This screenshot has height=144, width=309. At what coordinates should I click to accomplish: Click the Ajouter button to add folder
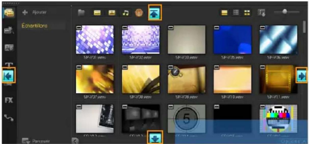point(35,12)
